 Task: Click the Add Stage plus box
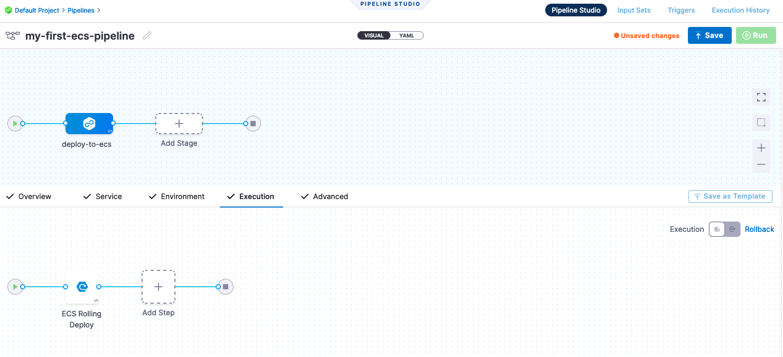tap(179, 124)
